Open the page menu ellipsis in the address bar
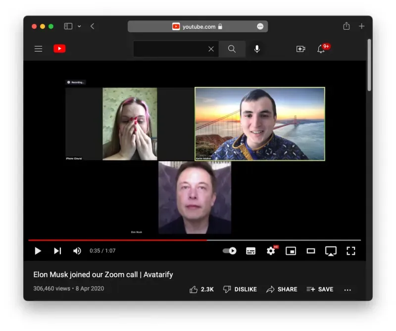 (x=260, y=27)
